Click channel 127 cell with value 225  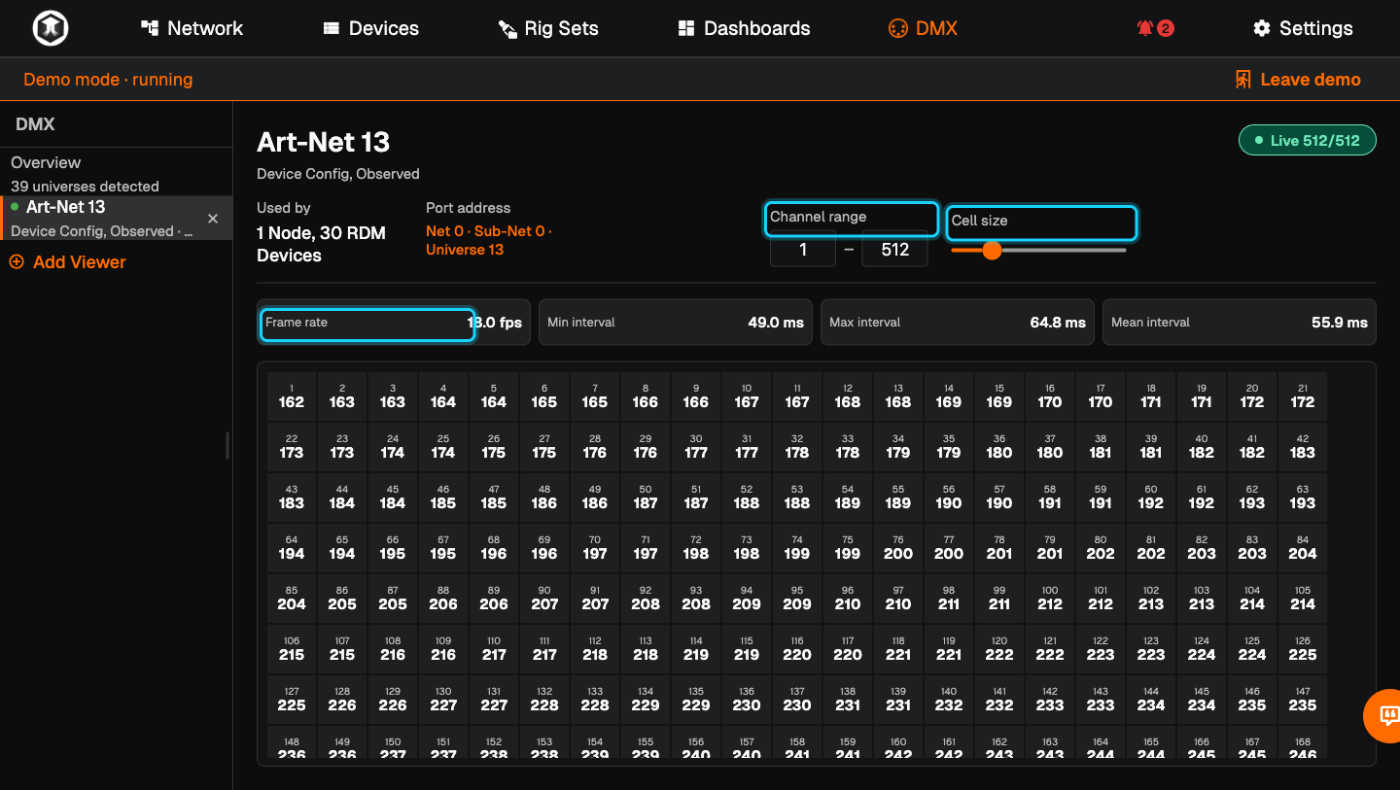292,700
